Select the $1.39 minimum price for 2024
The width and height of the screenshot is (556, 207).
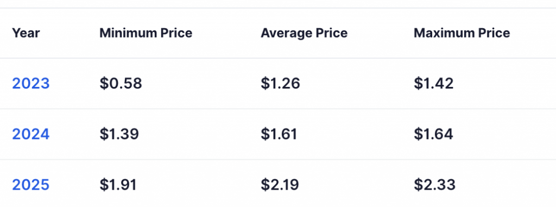coord(119,134)
